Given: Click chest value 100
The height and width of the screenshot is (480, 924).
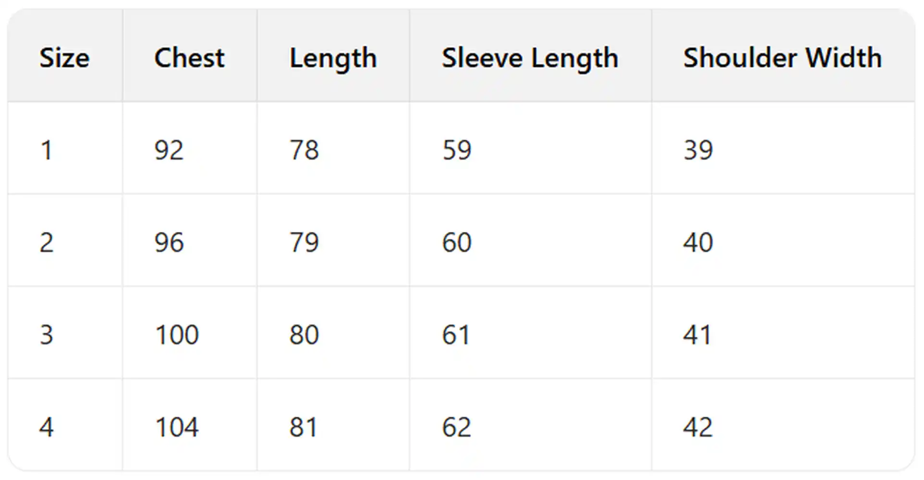Looking at the screenshot, I should coord(177,335).
